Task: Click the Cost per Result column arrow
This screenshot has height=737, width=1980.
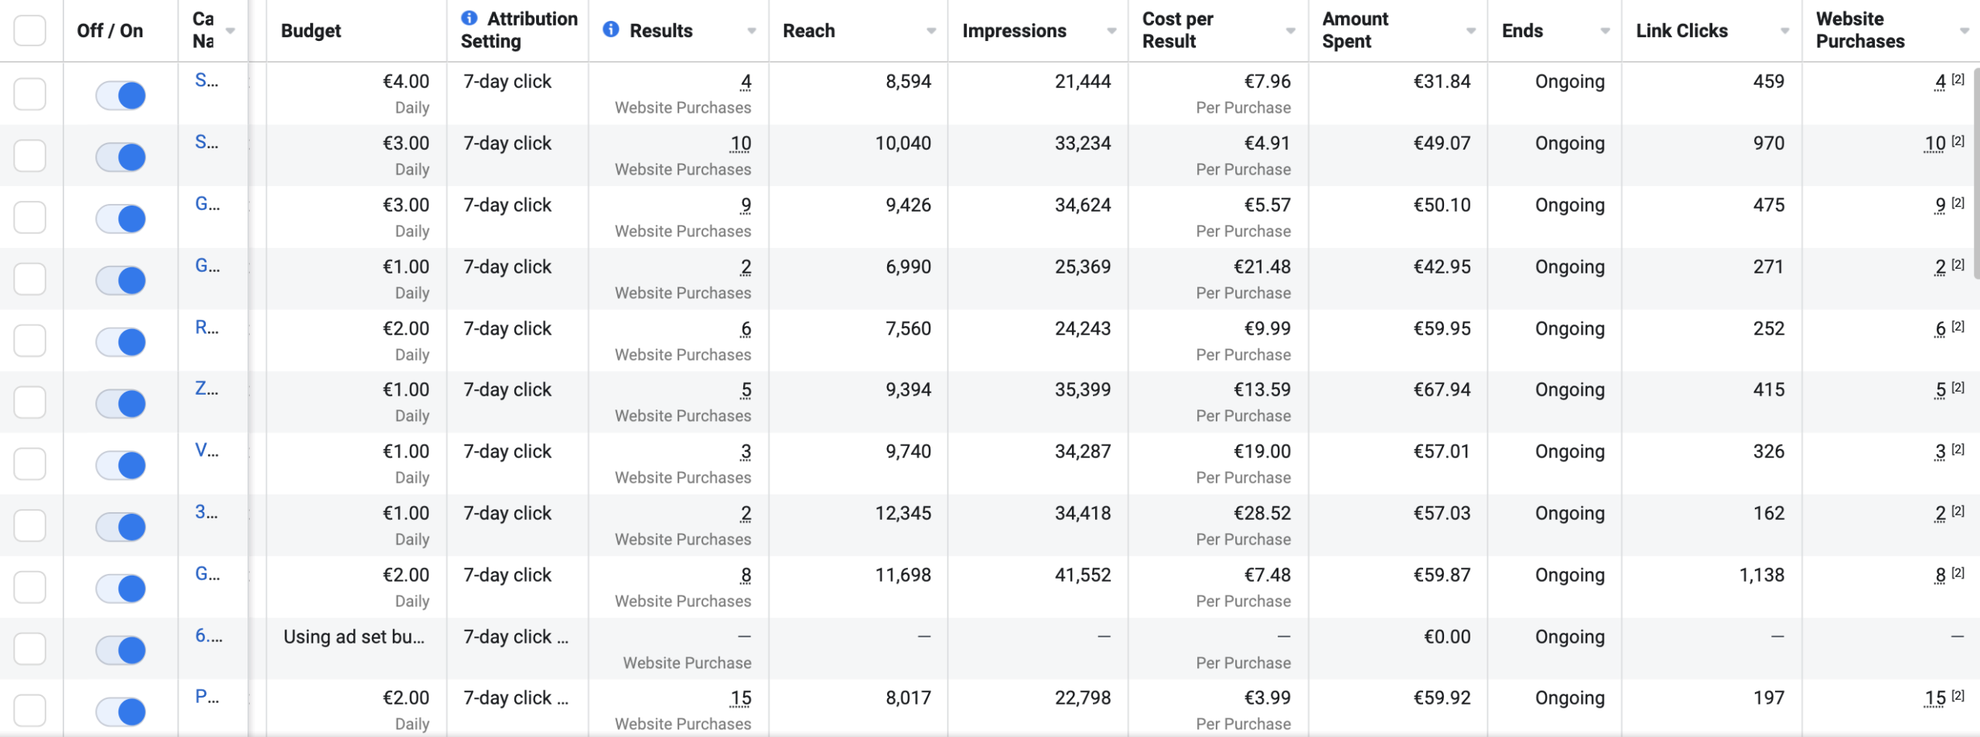Action: click(x=1290, y=31)
